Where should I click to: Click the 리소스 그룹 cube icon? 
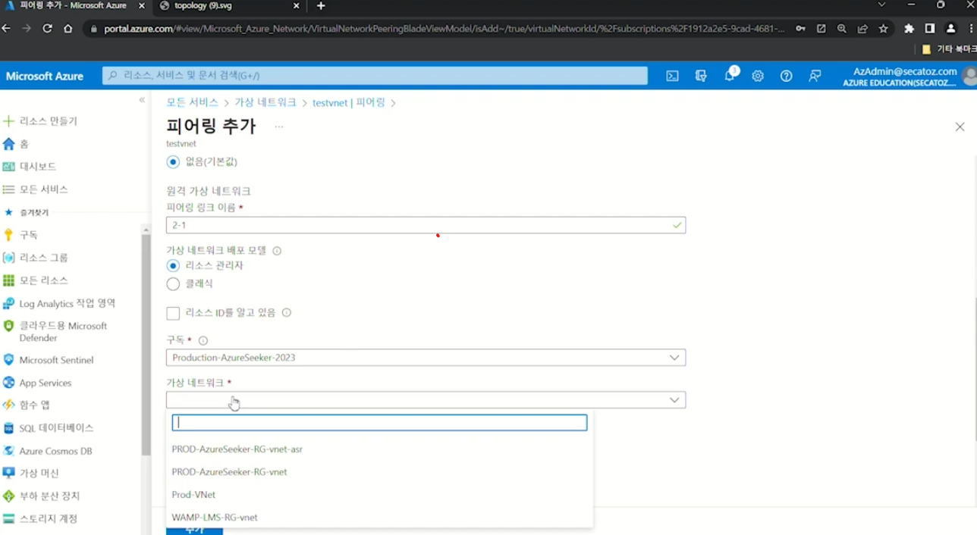[9, 258]
